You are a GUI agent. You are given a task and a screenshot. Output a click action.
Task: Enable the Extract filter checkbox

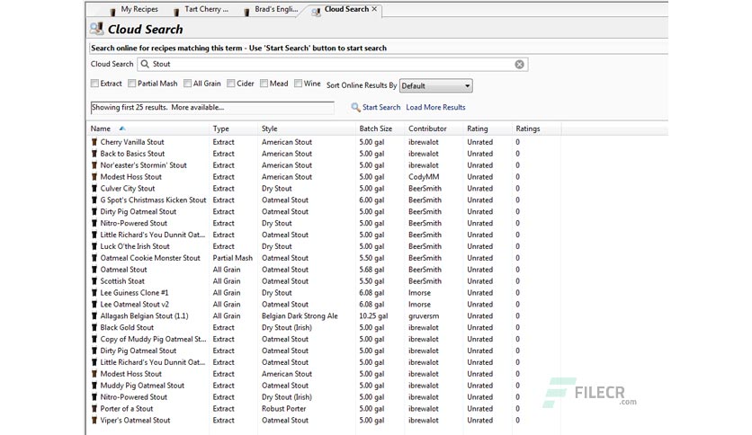[95, 84]
